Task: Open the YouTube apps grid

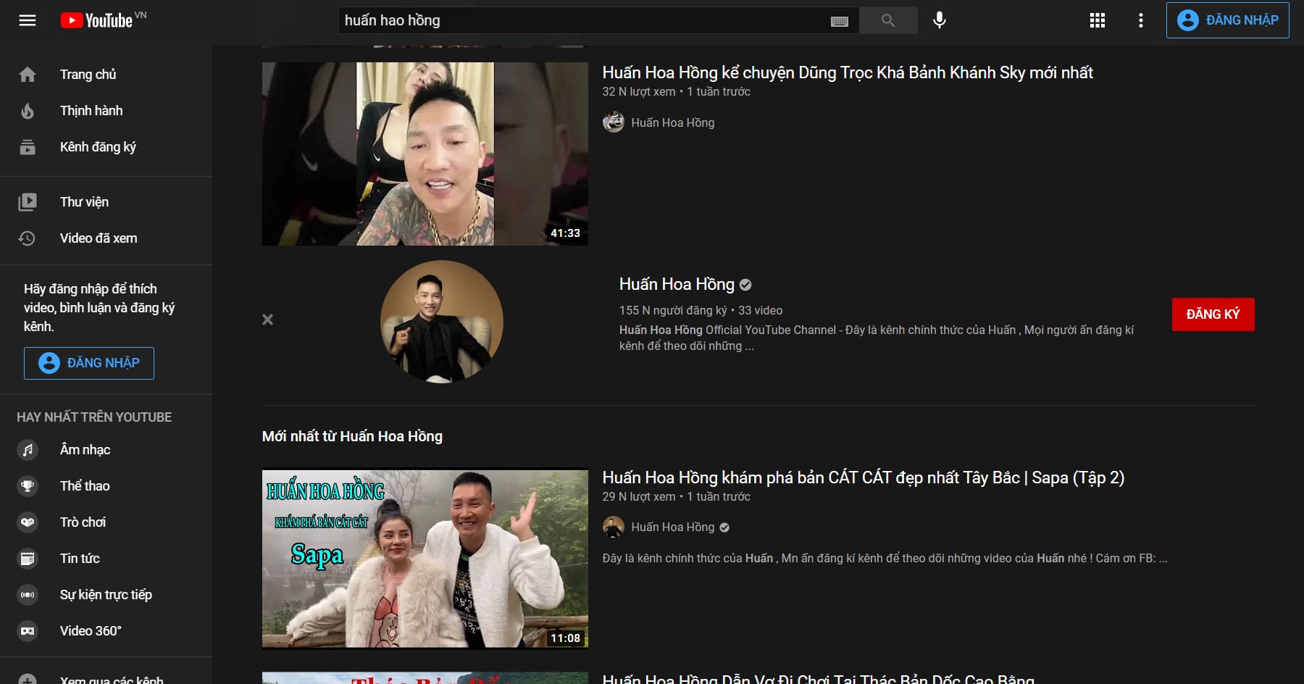Action: tap(1098, 20)
